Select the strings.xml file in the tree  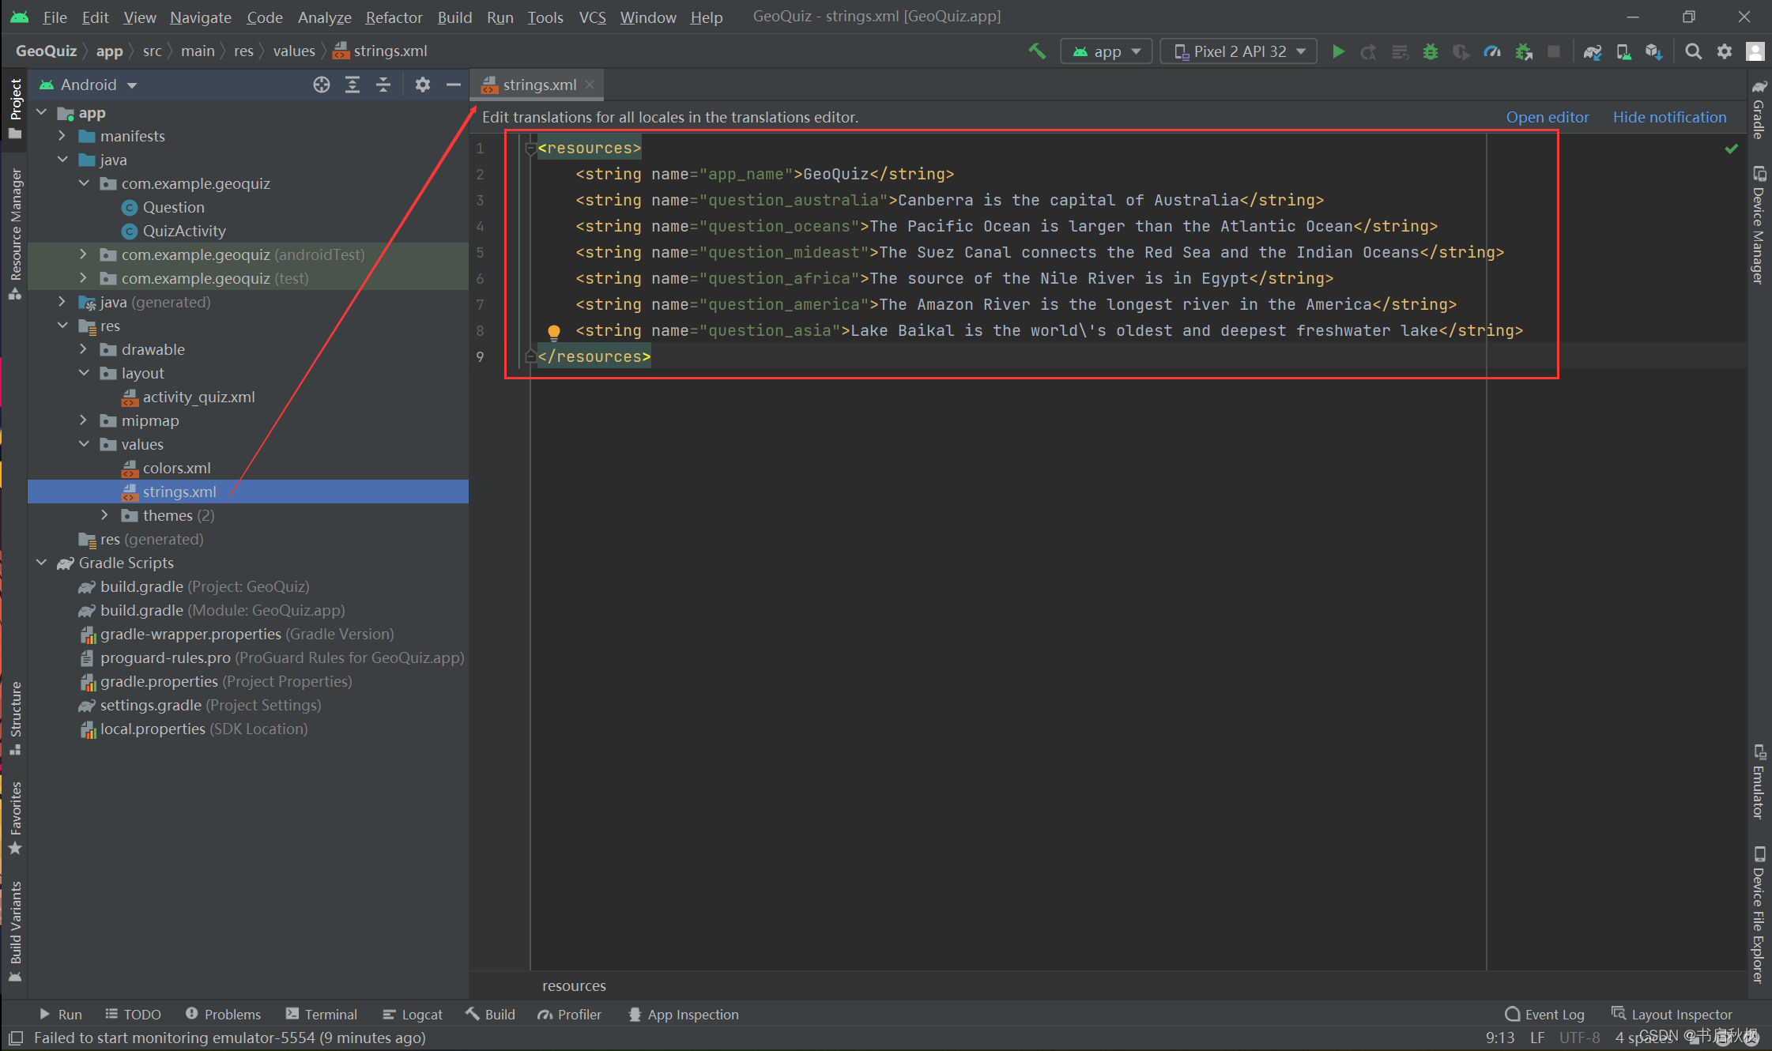coord(180,492)
